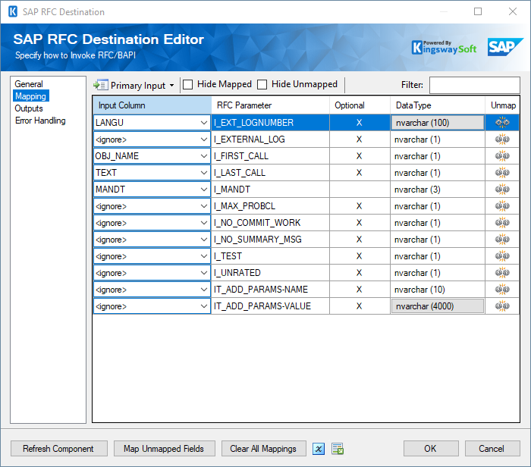Click the Data Type column header
The height and width of the screenshot is (467, 531).
click(438, 105)
